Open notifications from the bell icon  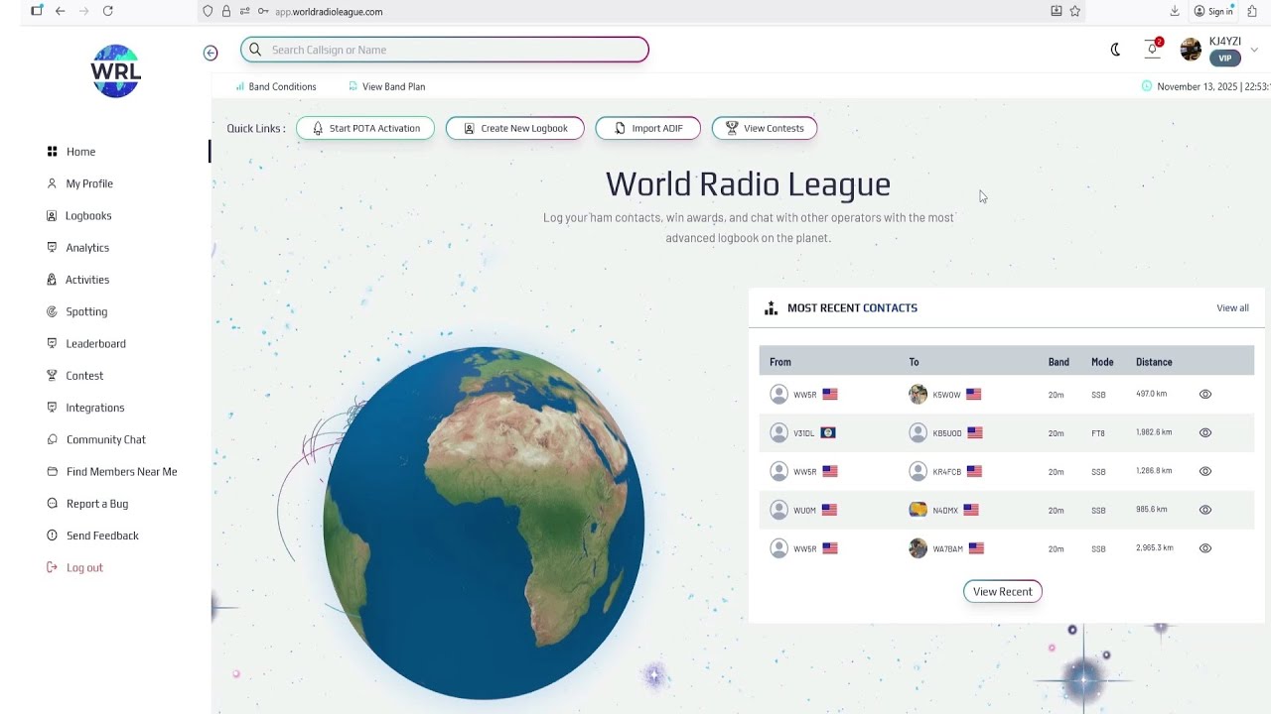[1153, 49]
